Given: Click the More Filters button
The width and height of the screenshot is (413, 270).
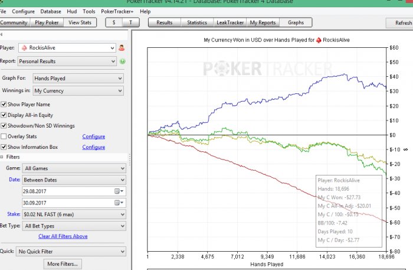Looking at the screenshot, I should pyautogui.click(x=63, y=264).
